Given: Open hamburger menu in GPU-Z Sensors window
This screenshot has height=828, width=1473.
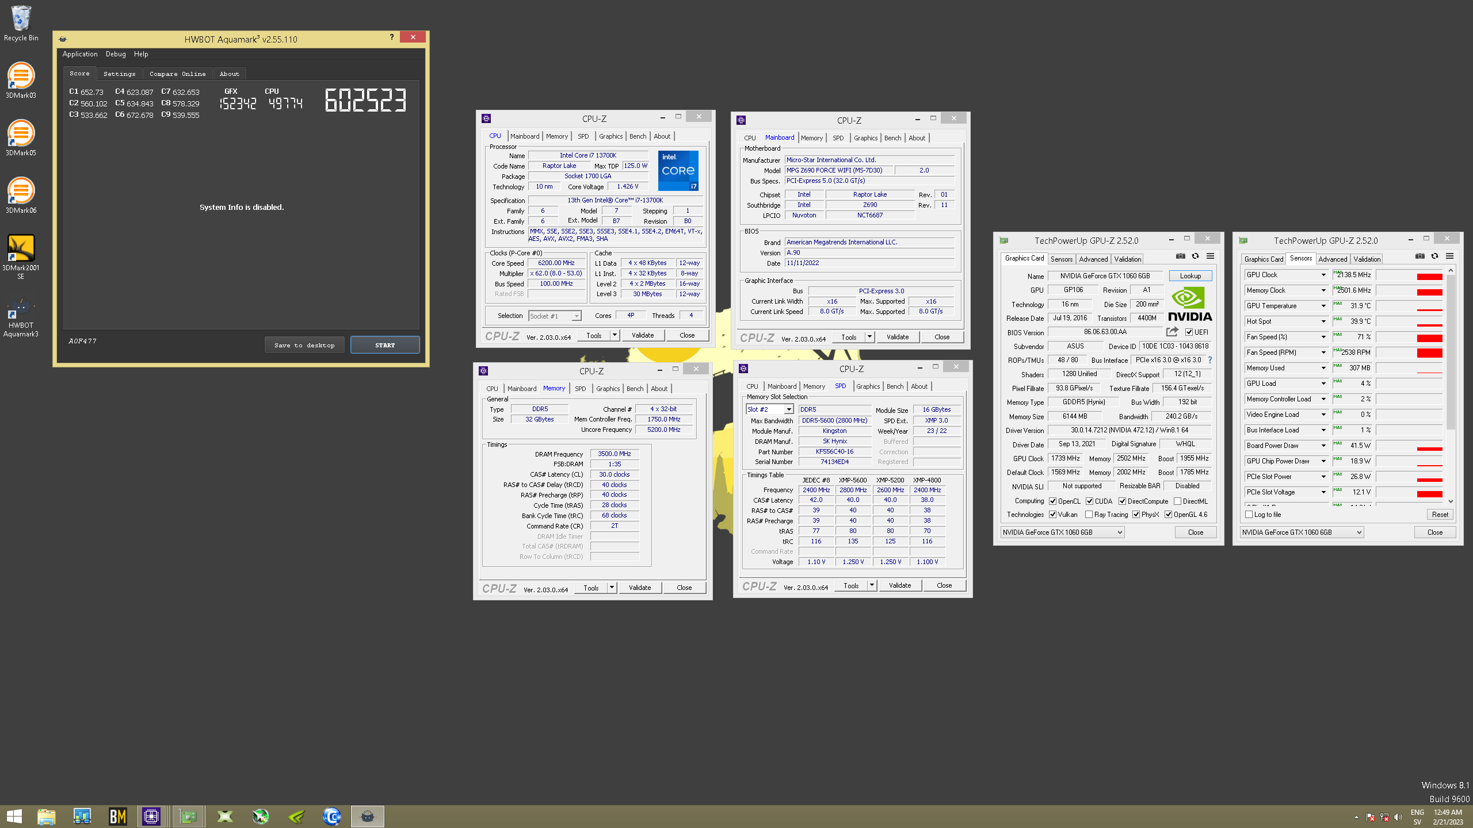Looking at the screenshot, I should [x=1449, y=256].
